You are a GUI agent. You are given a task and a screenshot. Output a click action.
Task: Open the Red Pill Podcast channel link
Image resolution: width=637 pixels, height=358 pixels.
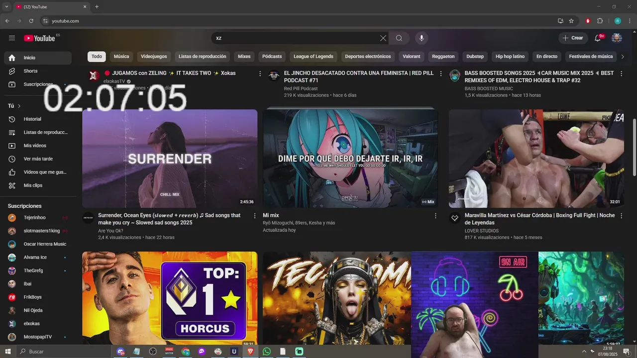pos(301,89)
